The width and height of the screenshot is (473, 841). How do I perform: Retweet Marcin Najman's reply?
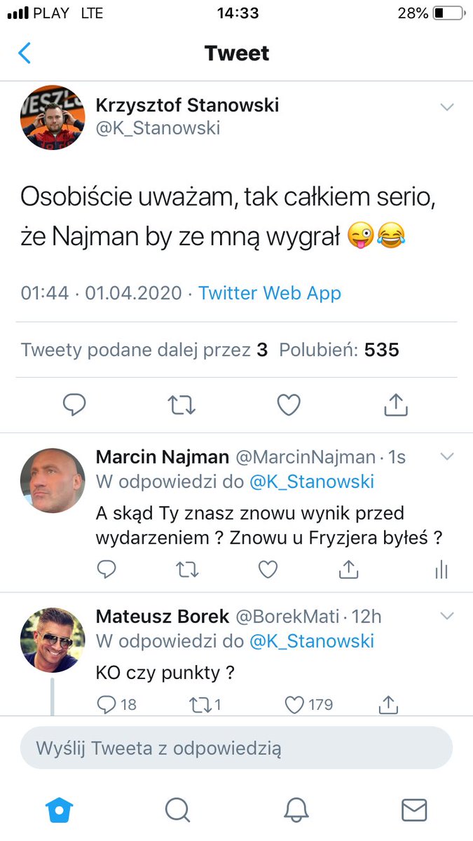pyautogui.click(x=187, y=570)
